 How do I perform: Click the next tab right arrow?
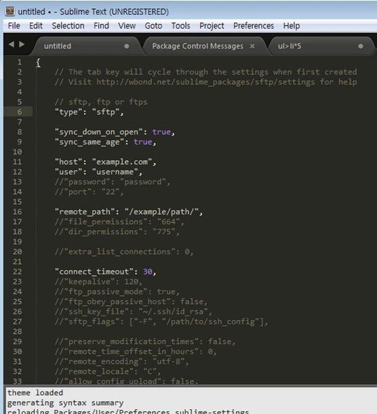(x=22, y=44)
